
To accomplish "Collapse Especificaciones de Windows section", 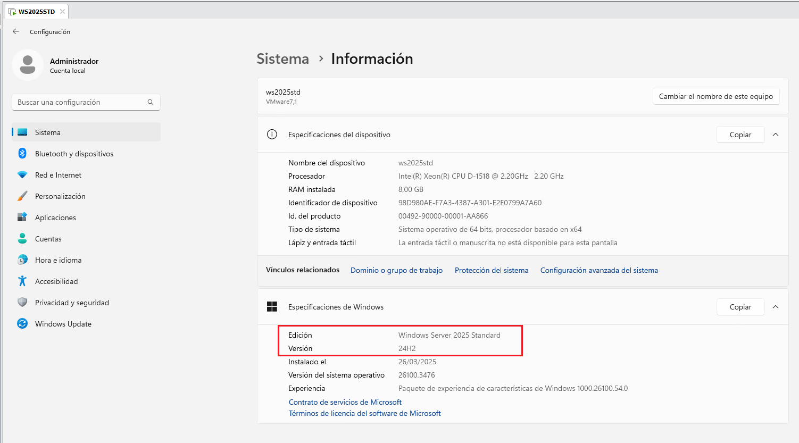I will click(x=776, y=307).
